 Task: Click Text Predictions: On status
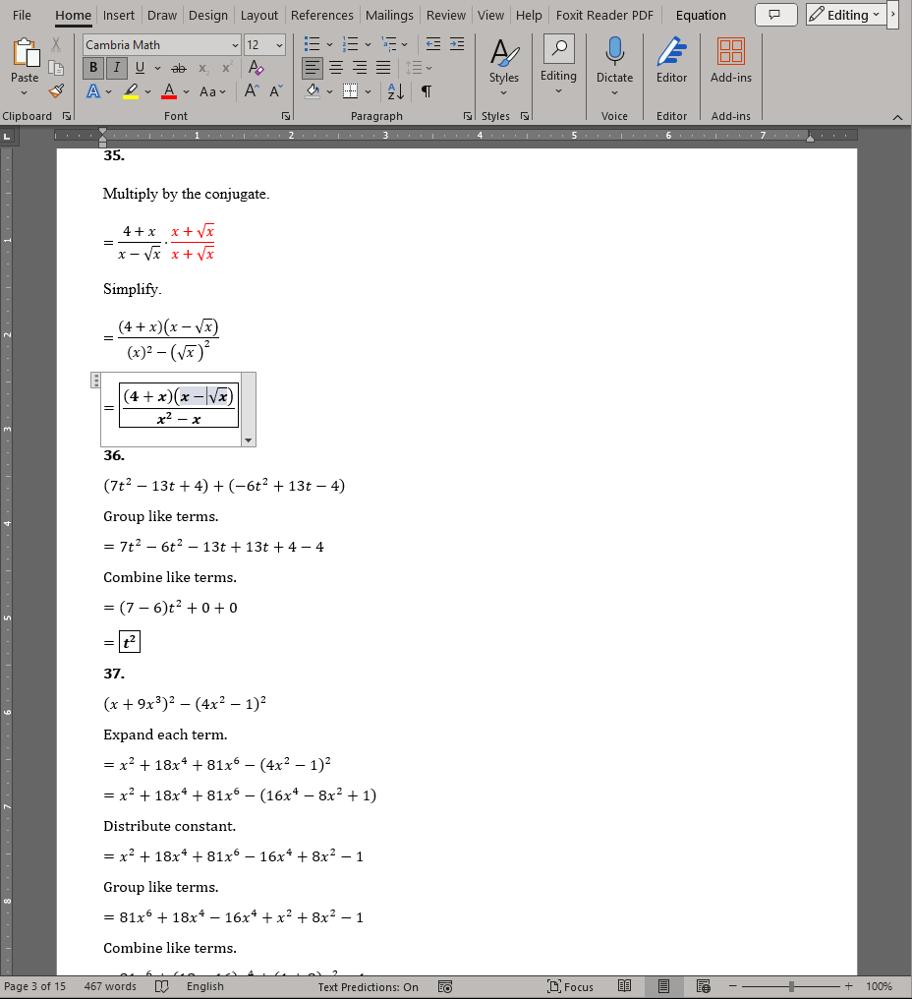coord(369,987)
